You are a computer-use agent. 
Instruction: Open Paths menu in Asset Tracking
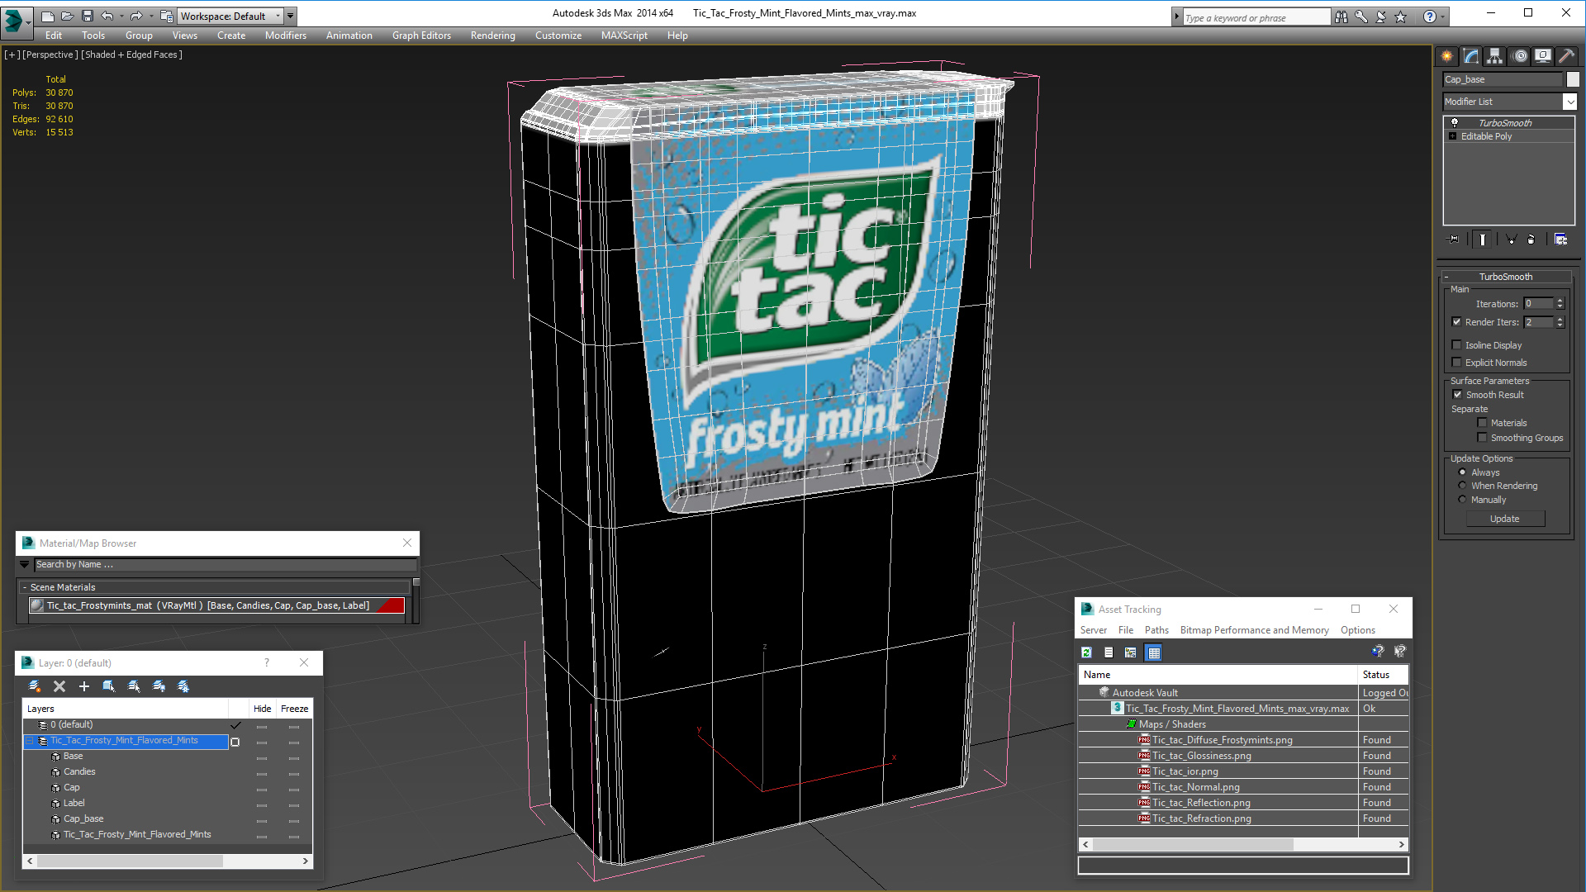tap(1156, 630)
